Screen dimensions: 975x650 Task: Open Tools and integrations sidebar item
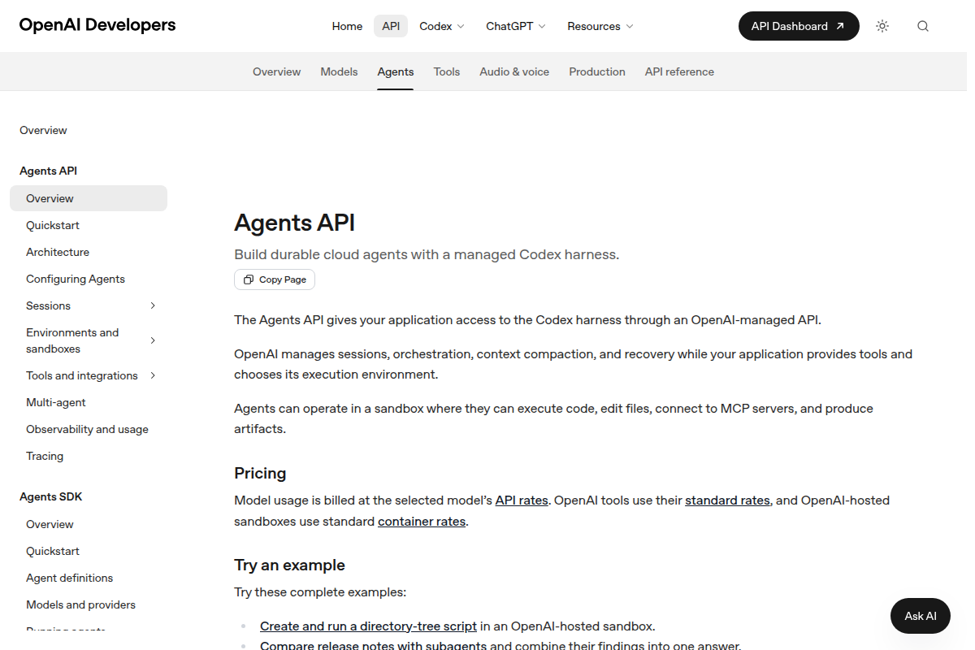[x=82, y=375]
